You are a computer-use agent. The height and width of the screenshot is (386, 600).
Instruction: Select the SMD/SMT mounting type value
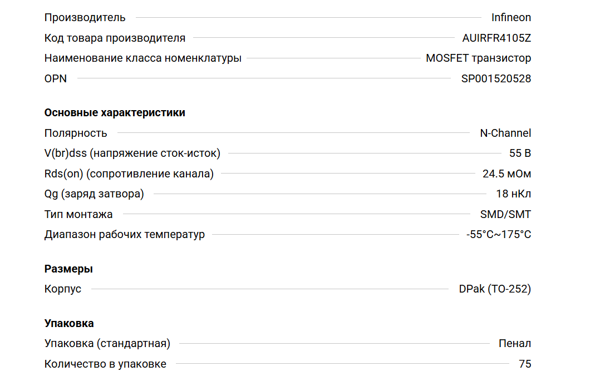tap(505, 214)
